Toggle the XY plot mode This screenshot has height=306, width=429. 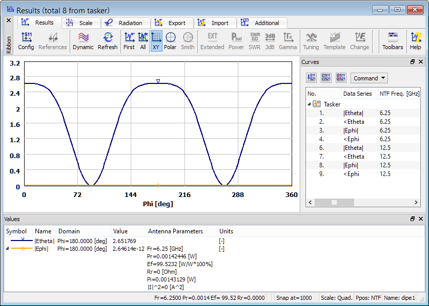click(156, 41)
